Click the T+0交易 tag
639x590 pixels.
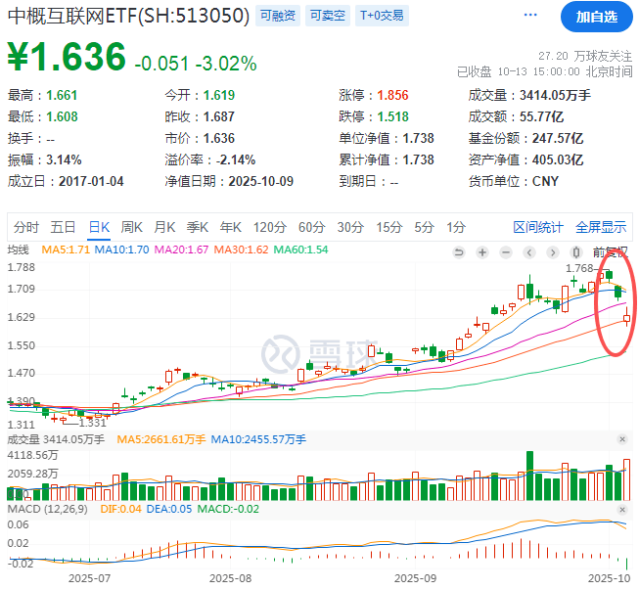click(382, 16)
